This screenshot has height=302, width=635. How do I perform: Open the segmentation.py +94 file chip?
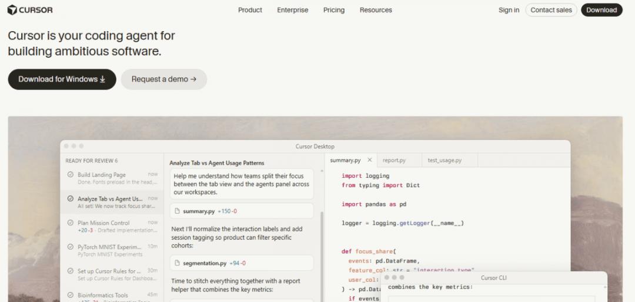pos(242,263)
